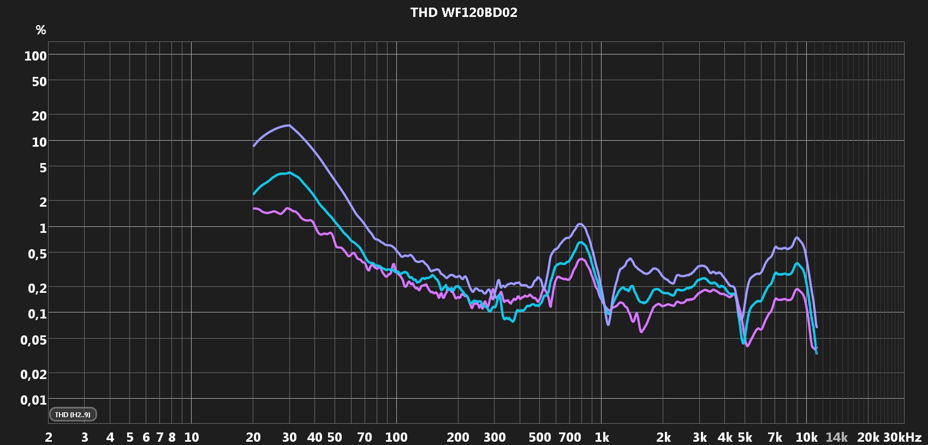The image size is (928, 445).
Task: Click the 0,2 percent axis label
Action: [36, 288]
